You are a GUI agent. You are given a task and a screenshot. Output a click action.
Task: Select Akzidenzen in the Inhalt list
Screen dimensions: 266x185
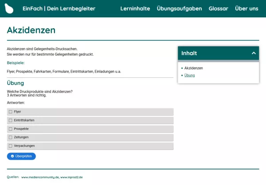coord(194,68)
